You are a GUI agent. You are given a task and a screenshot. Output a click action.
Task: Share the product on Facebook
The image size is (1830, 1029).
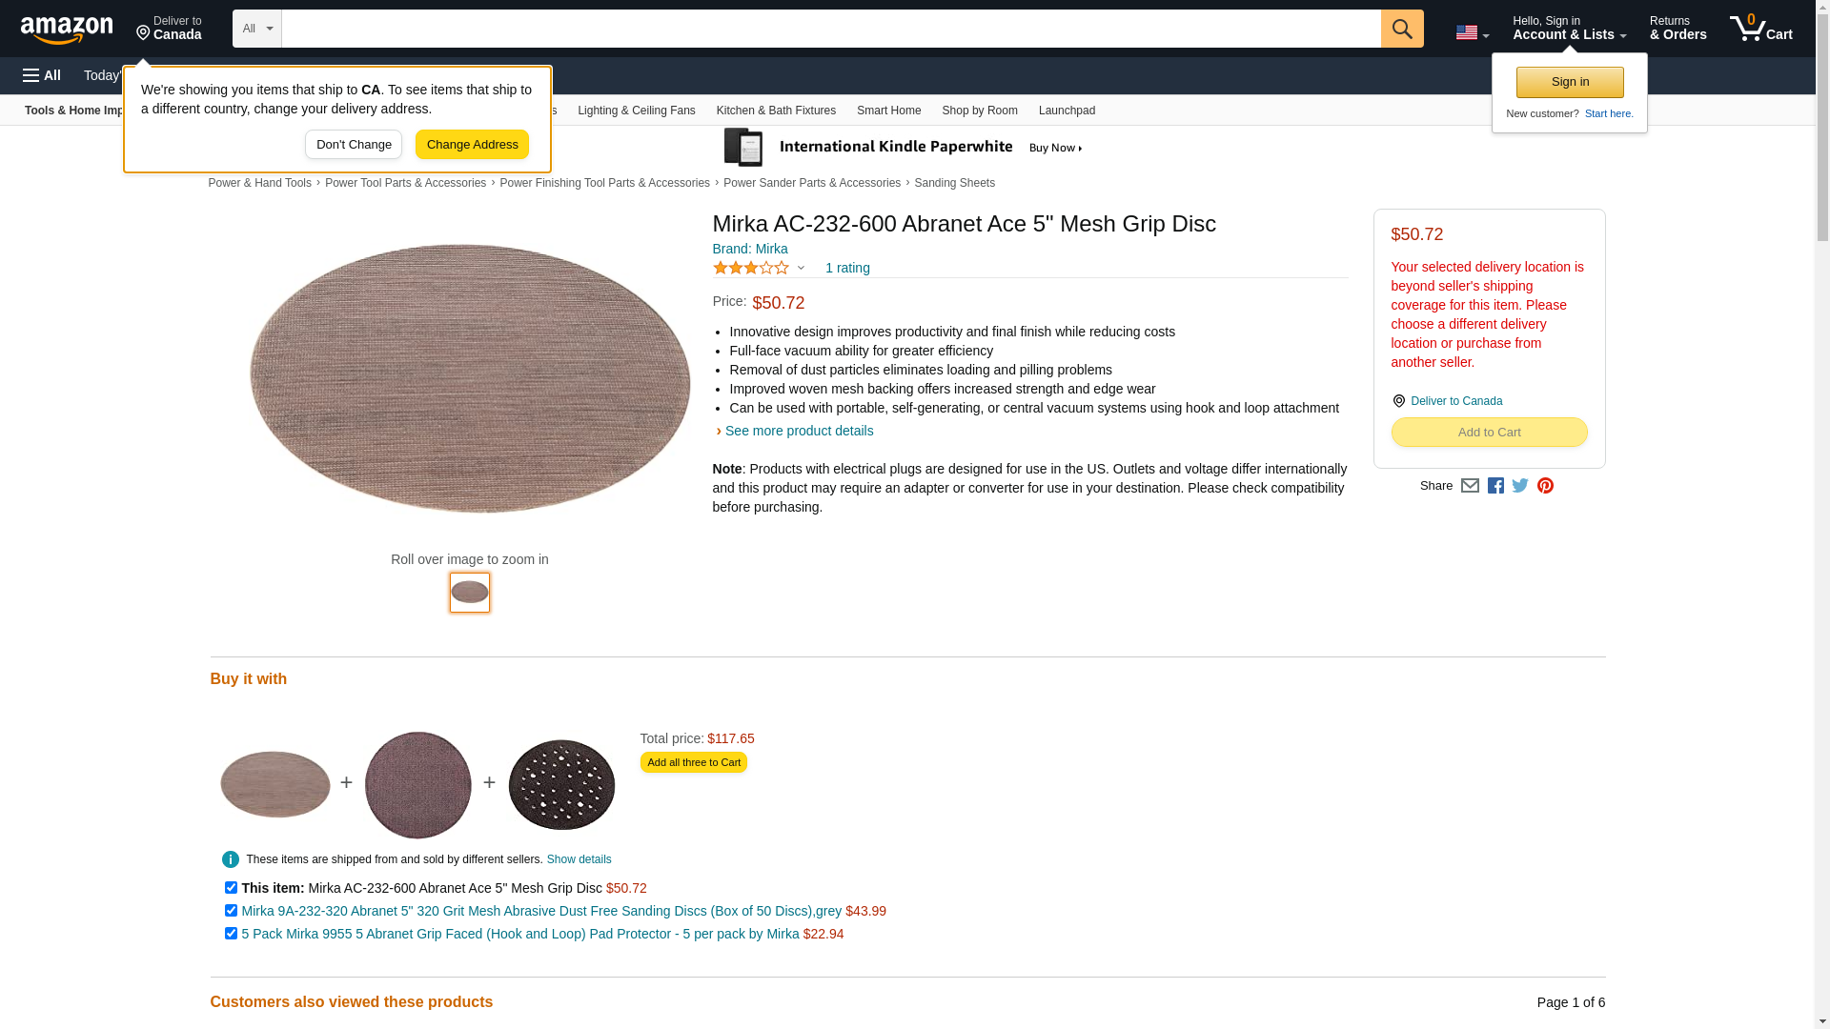[x=1495, y=486]
